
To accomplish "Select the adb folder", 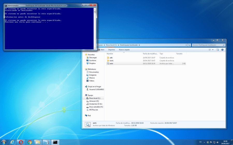I will click(111, 58).
